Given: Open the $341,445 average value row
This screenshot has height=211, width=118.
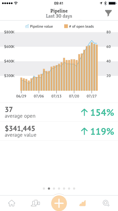Looking at the screenshot, I should (59, 131).
